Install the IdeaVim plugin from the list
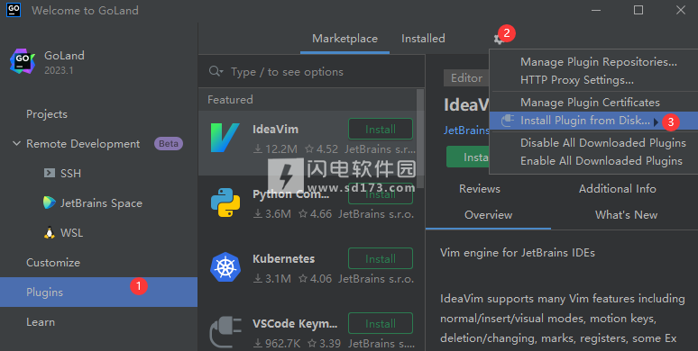This screenshot has width=698, height=351. click(381, 130)
